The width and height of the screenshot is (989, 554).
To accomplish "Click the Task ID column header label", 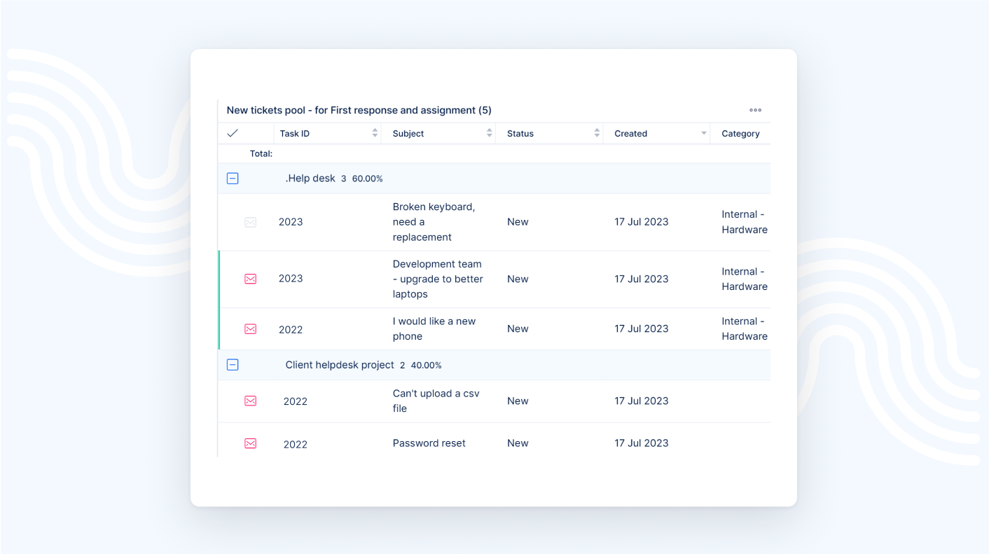I will point(294,134).
